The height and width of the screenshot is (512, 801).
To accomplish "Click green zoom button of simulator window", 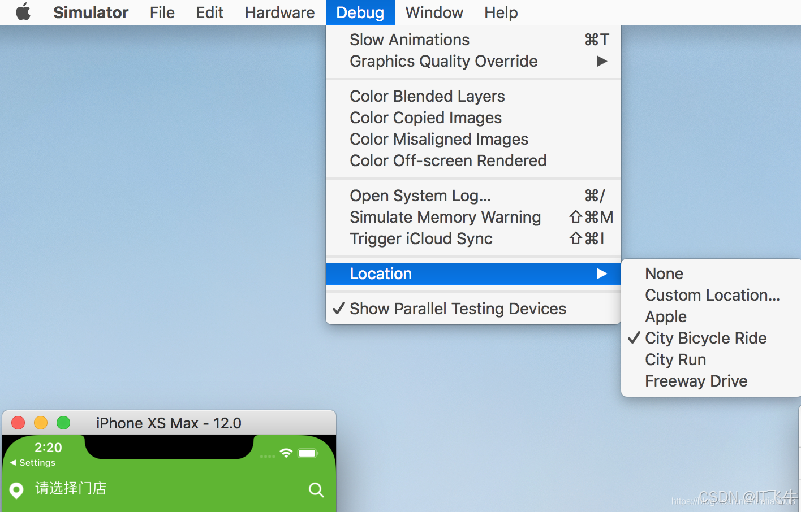I will [x=63, y=423].
